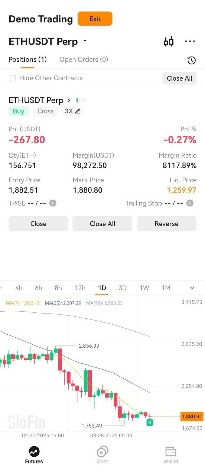This screenshot has height=476, width=205.
Task: Click the Reverse position button
Action: (166, 224)
